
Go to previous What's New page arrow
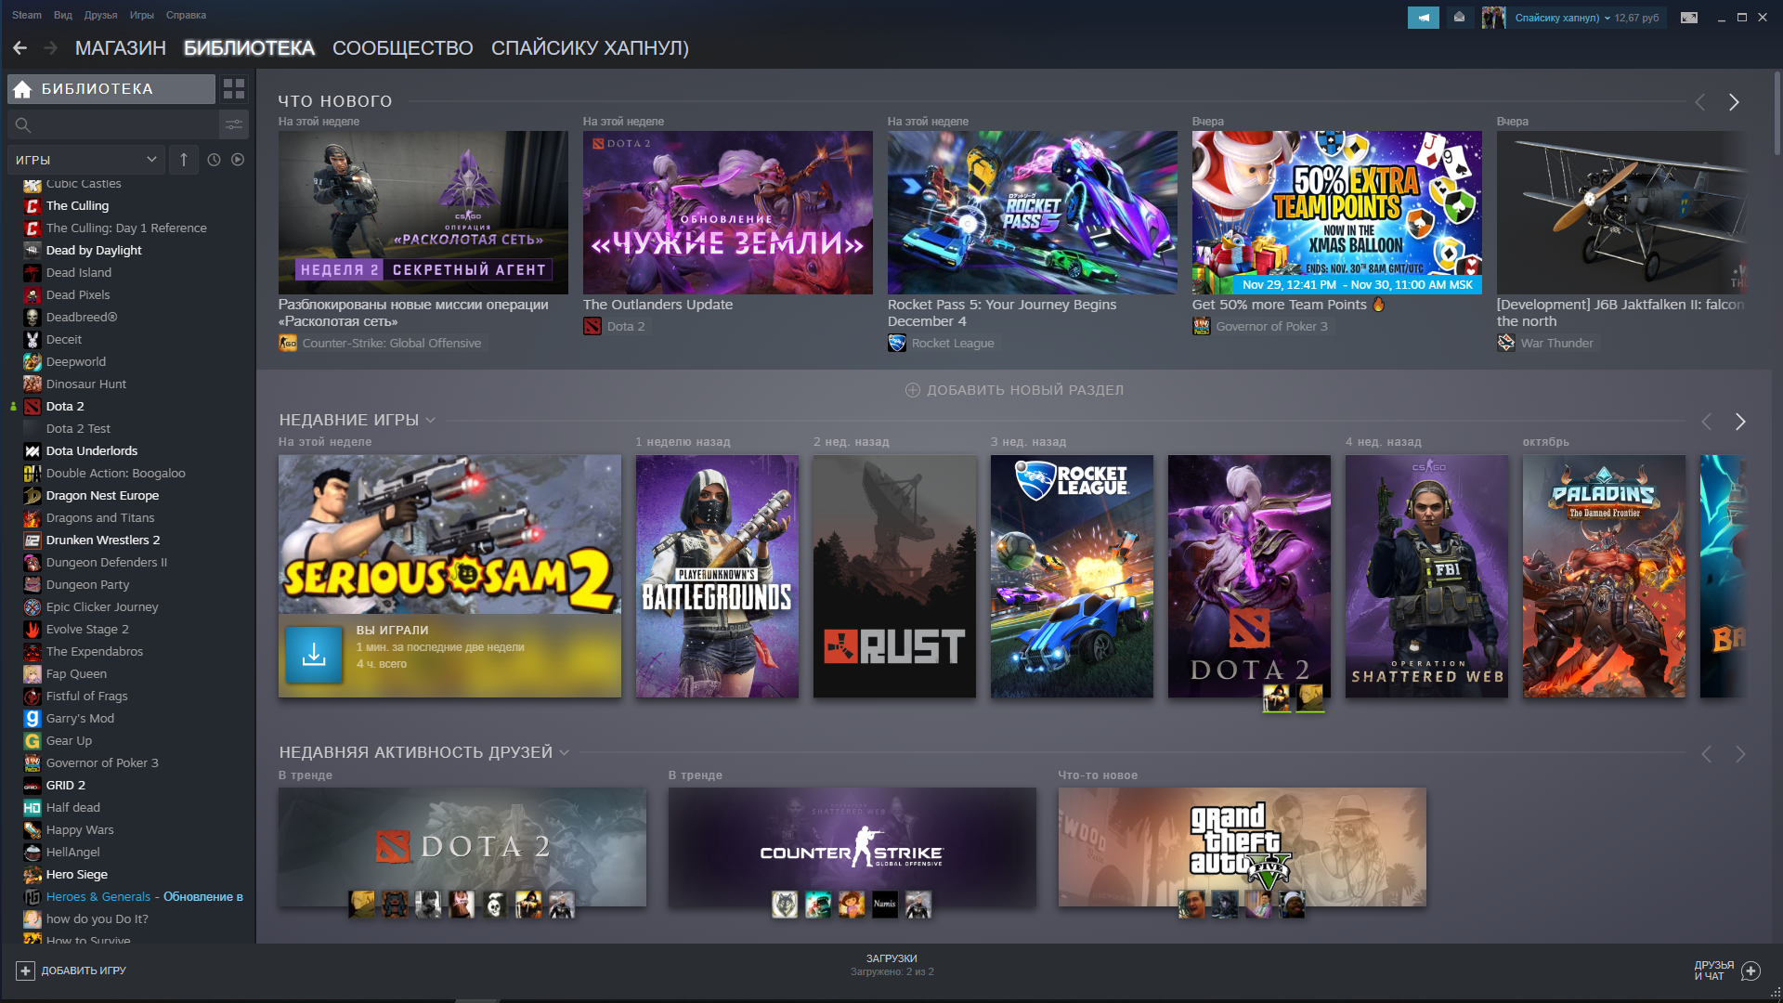coord(1699,102)
